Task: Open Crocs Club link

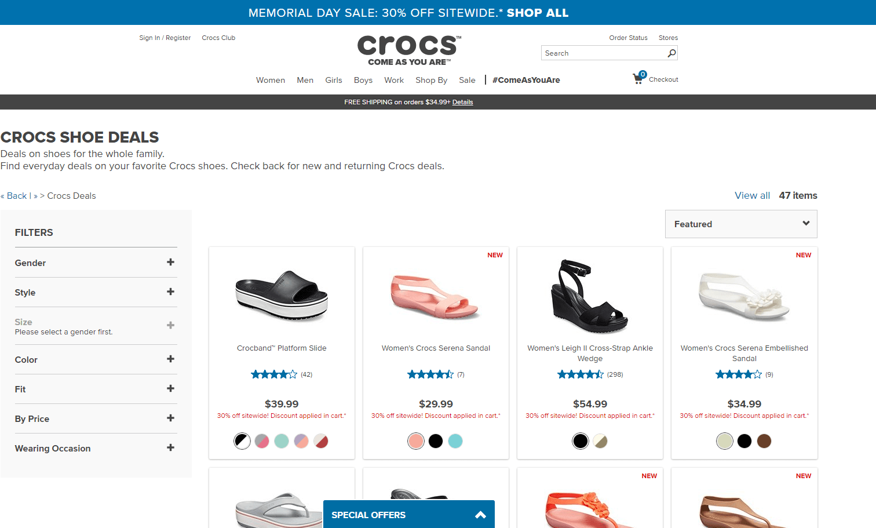Action: [218, 38]
